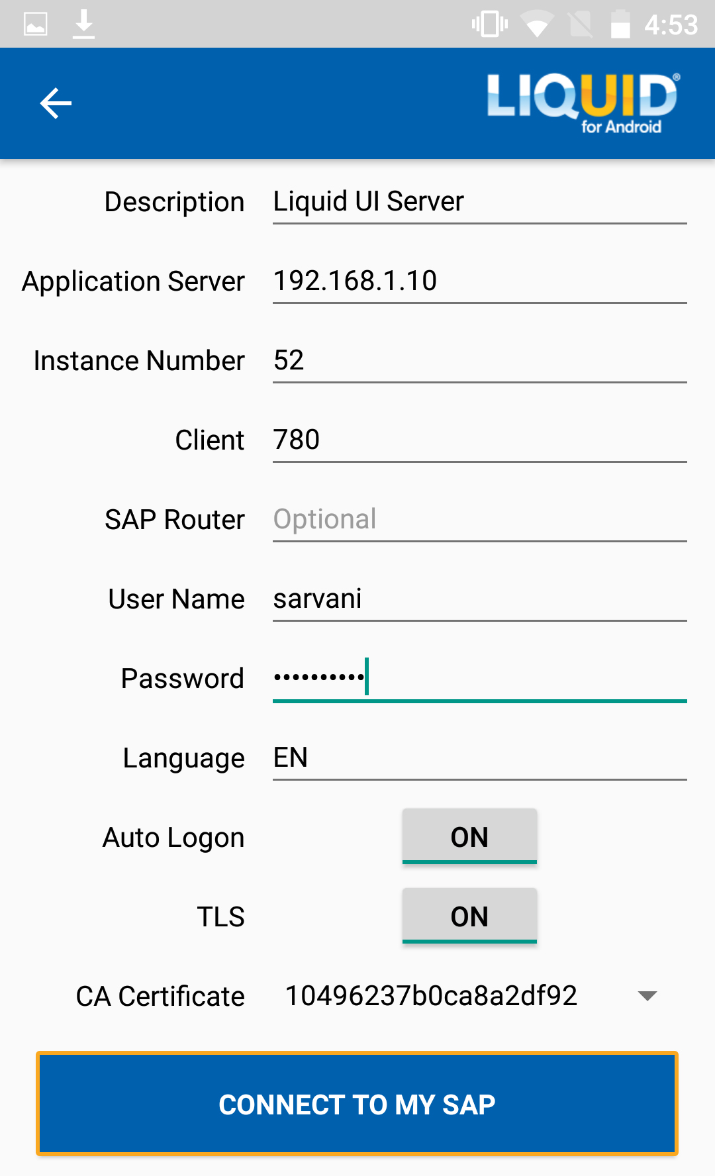The height and width of the screenshot is (1176, 715).
Task: Tap the Client field showing 780
Action: click(x=479, y=440)
